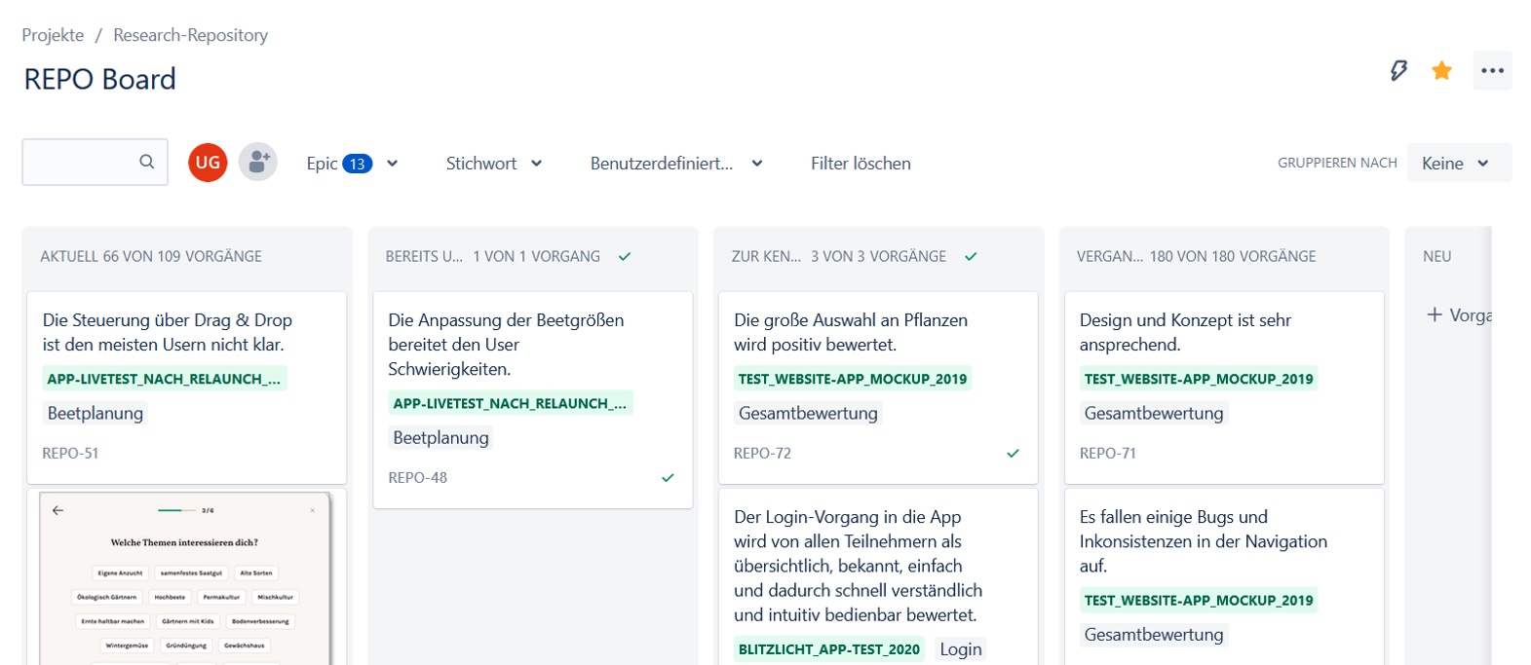The width and height of the screenshot is (1531, 665).
Task: Select the UG user avatar filter
Action: [x=208, y=163]
